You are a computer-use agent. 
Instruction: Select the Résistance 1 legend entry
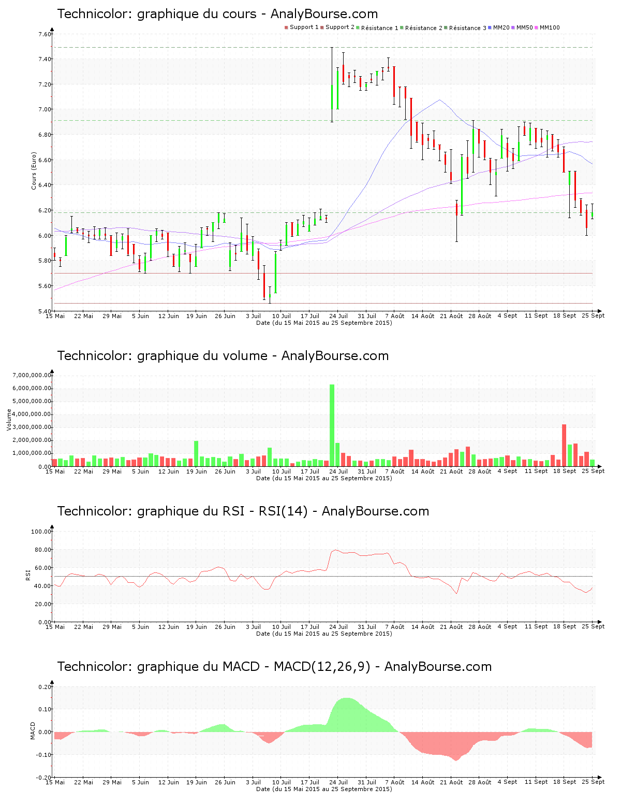coord(379,28)
